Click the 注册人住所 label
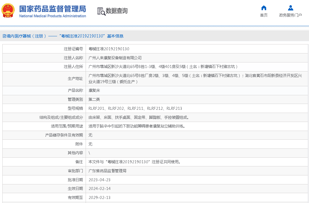This screenshot has width=309, height=203. click(x=73, y=67)
